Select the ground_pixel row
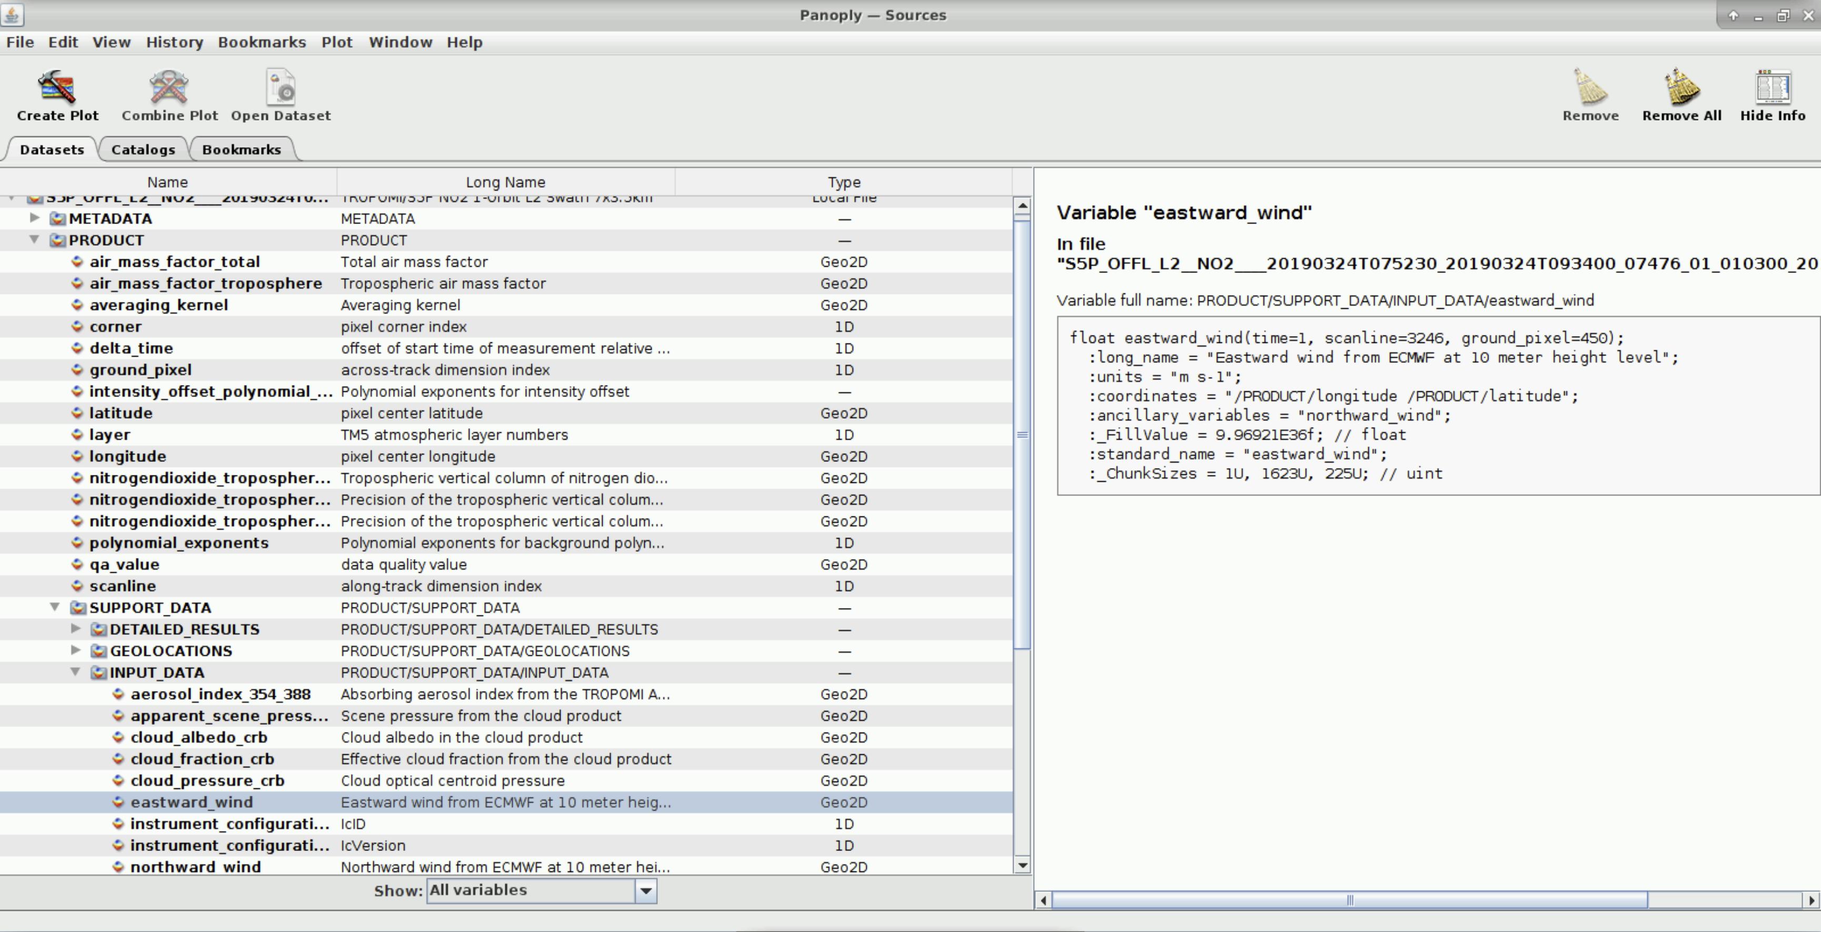This screenshot has width=1821, height=932. [506, 370]
